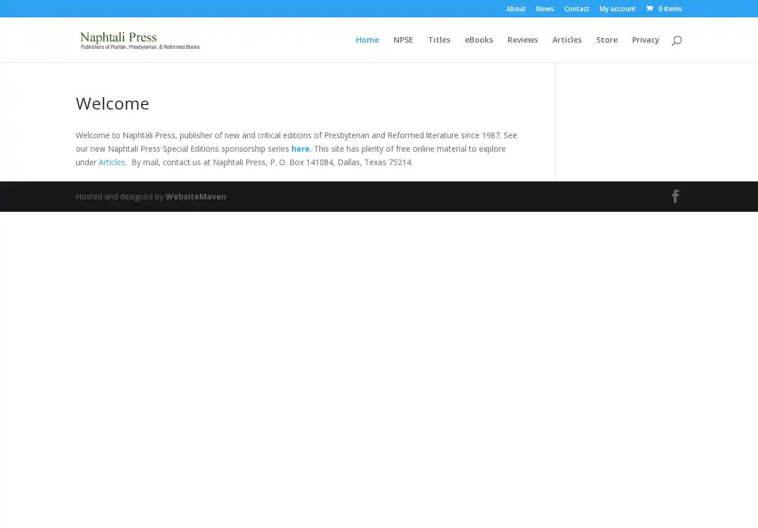
Task: Go to the NPSE page
Action: point(403,40)
